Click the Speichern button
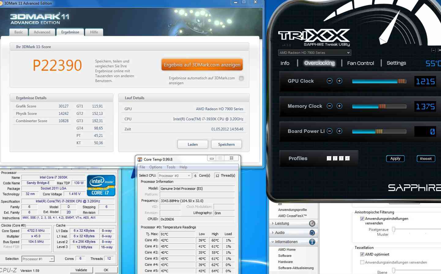 (x=226, y=145)
